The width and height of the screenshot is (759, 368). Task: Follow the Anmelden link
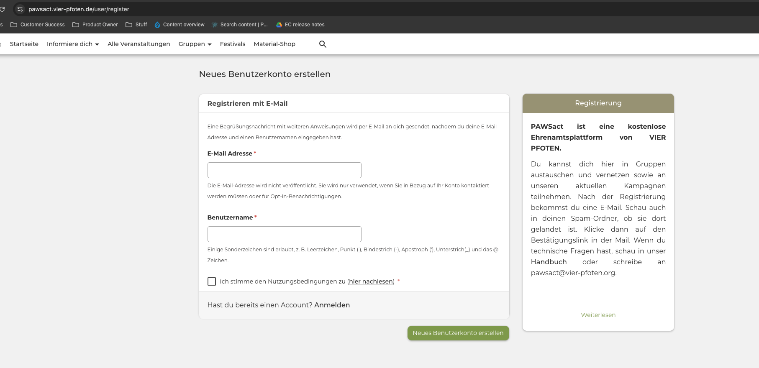(332, 305)
